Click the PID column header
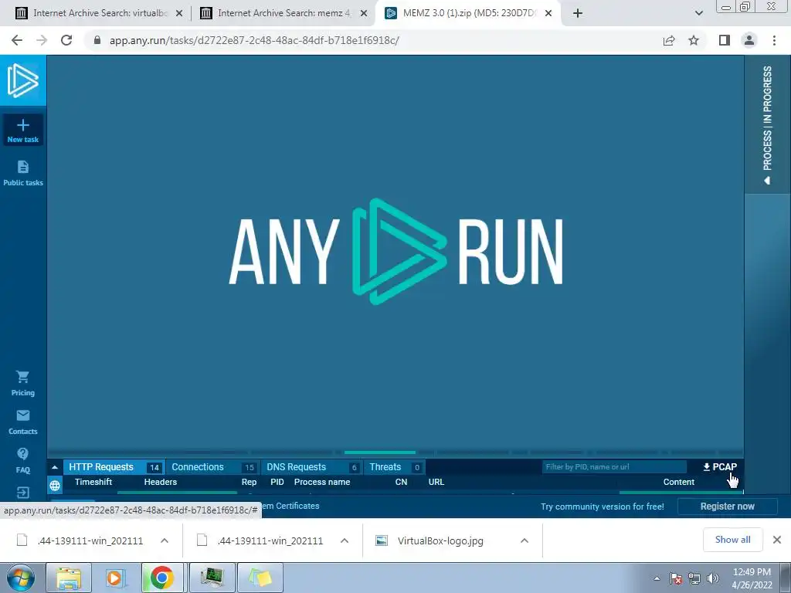The height and width of the screenshot is (593, 791). pyautogui.click(x=277, y=482)
